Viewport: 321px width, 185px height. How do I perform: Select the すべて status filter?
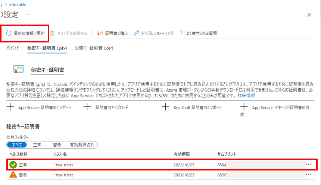(x=17, y=145)
